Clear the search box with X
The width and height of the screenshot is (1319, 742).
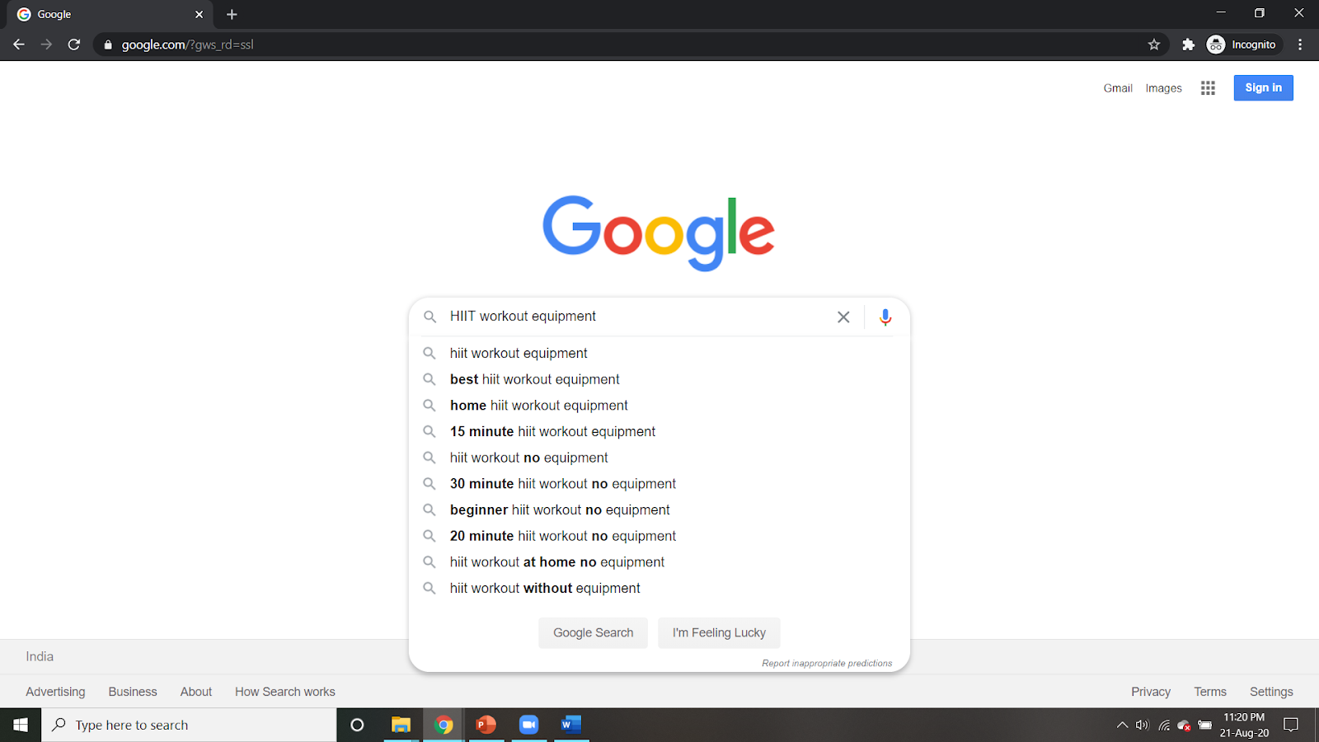pos(843,317)
